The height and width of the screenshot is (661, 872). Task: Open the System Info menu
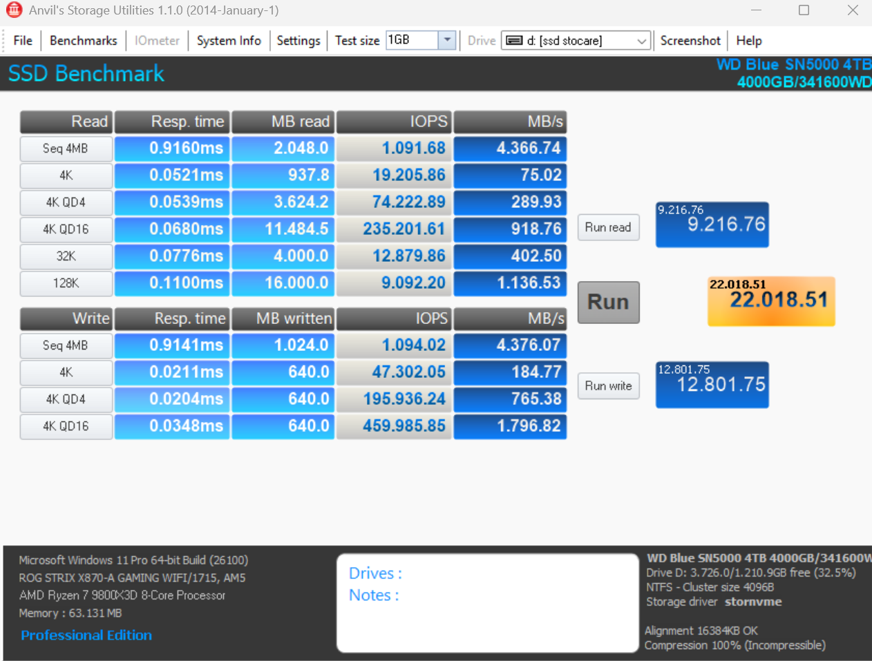tap(229, 41)
